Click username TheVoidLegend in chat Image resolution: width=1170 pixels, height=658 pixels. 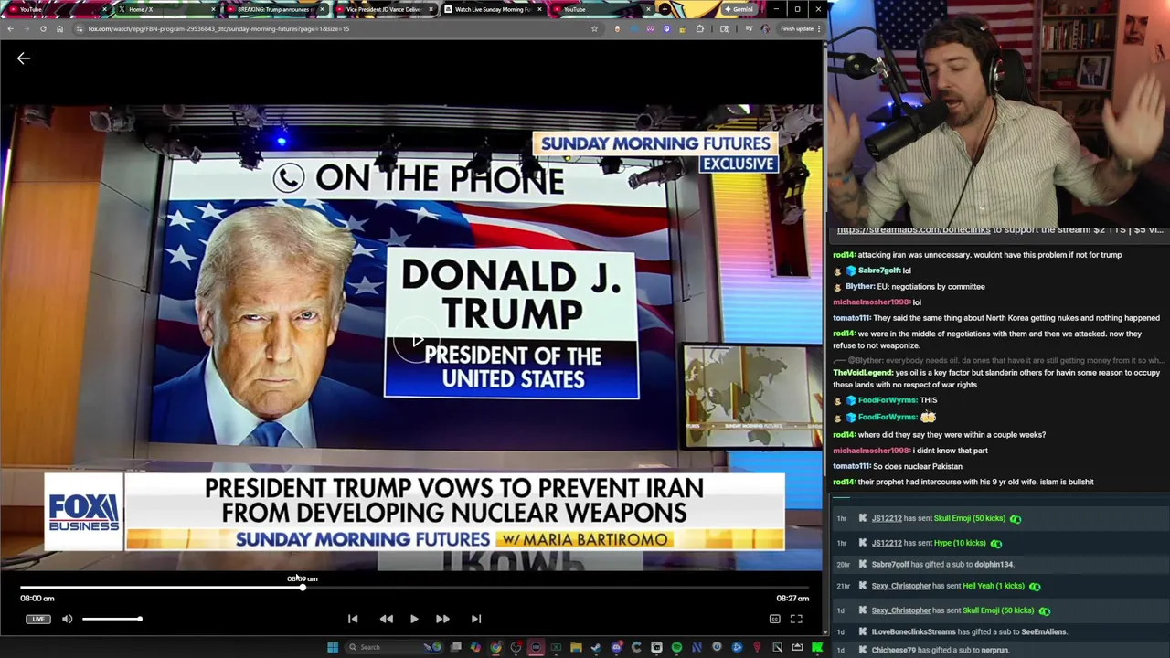click(x=862, y=373)
